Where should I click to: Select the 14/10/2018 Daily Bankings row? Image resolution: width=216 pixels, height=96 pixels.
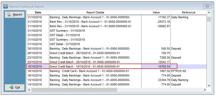coord(117,84)
